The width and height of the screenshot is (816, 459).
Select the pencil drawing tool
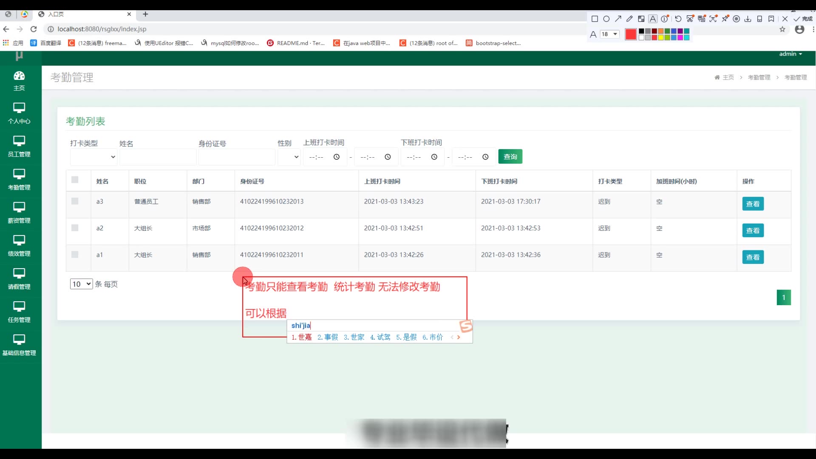629,19
